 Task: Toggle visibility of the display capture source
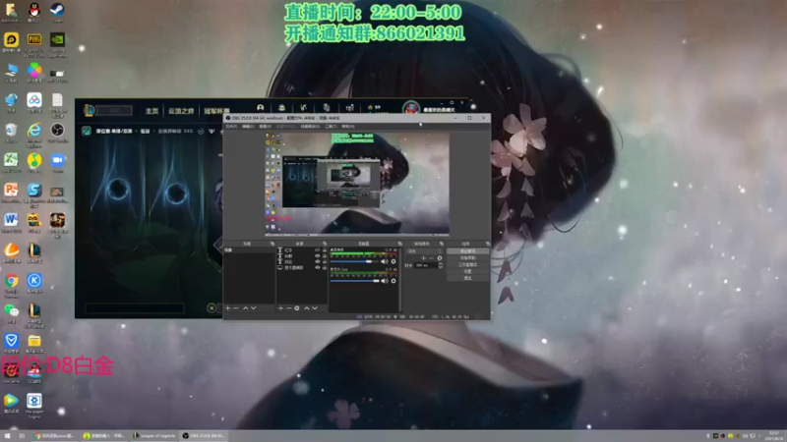pyautogui.click(x=317, y=267)
